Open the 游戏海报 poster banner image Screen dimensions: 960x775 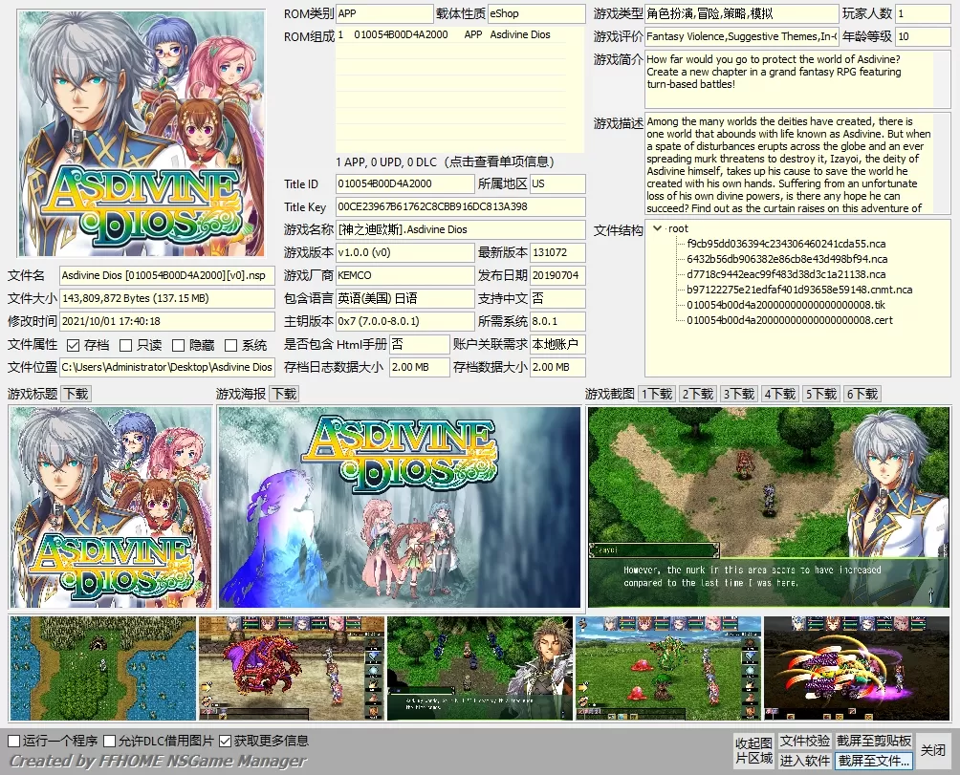(399, 507)
